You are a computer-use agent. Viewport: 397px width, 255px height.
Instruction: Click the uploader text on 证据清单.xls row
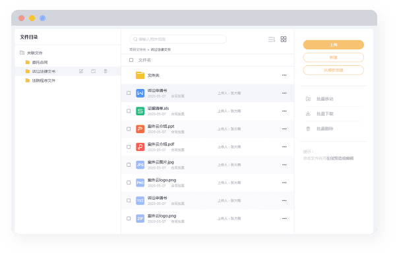click(x=229, y=111)
